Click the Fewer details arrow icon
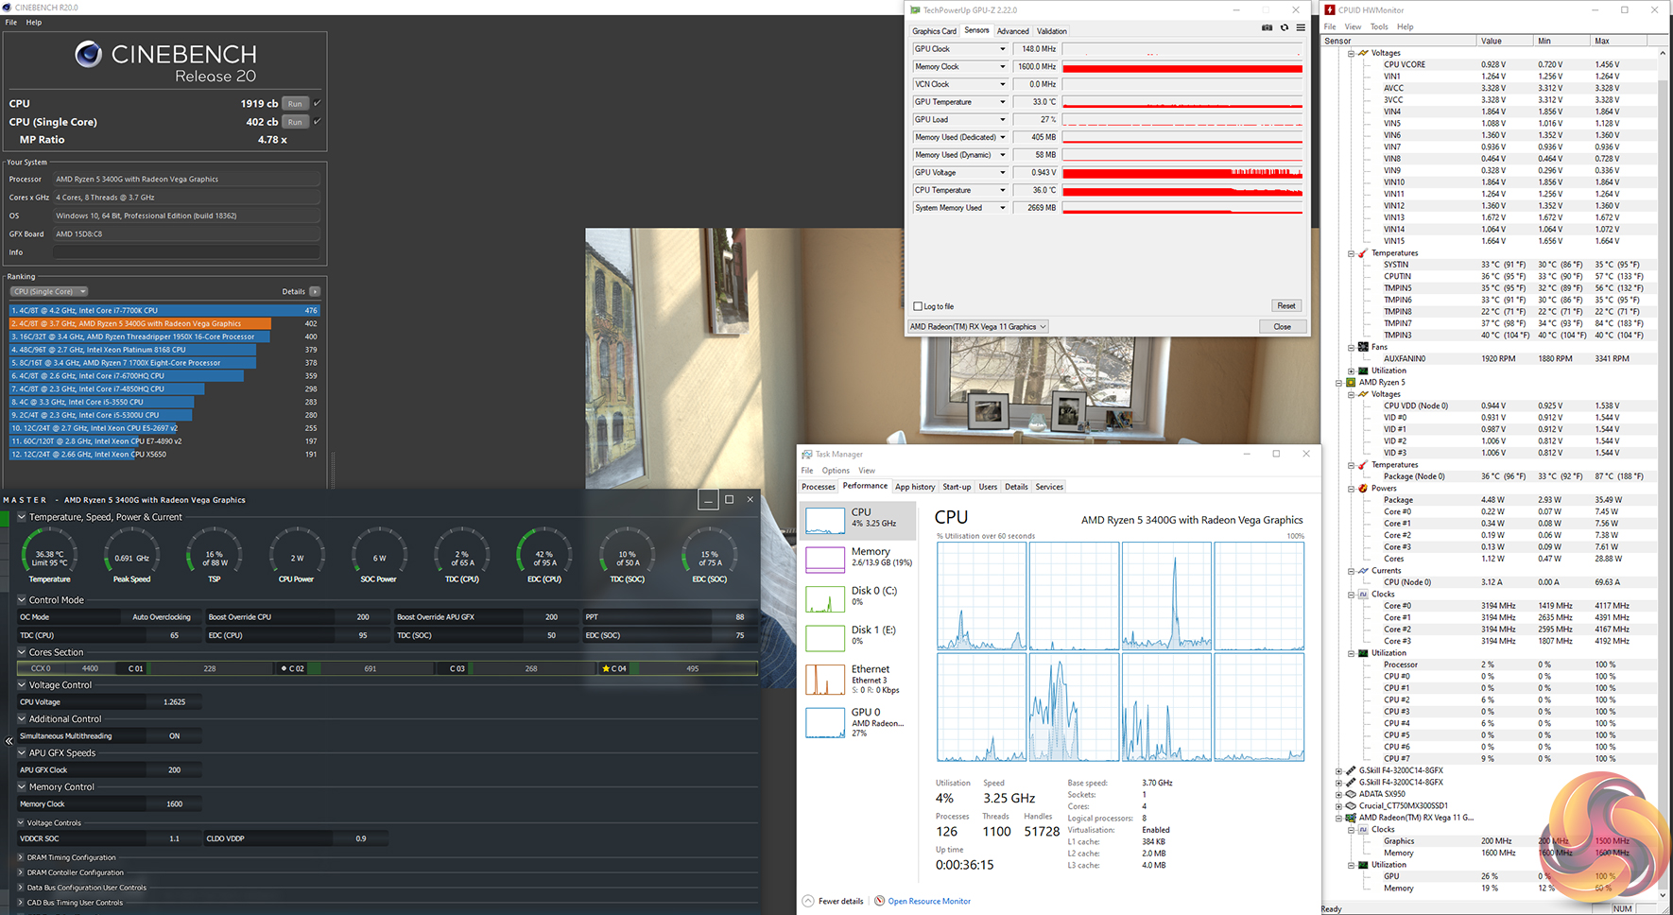This screenshot has width=1673, height=915. [808, 901]
